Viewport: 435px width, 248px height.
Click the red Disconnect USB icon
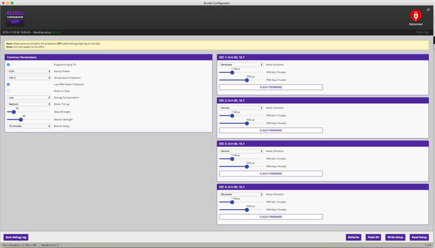tap(415, 15)
